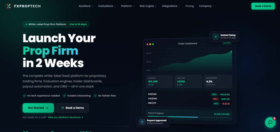The height and width of the screenshot is (132, 280).
Task: Click the green dot on the mock dashboard window
Action: tap(153, 44)
